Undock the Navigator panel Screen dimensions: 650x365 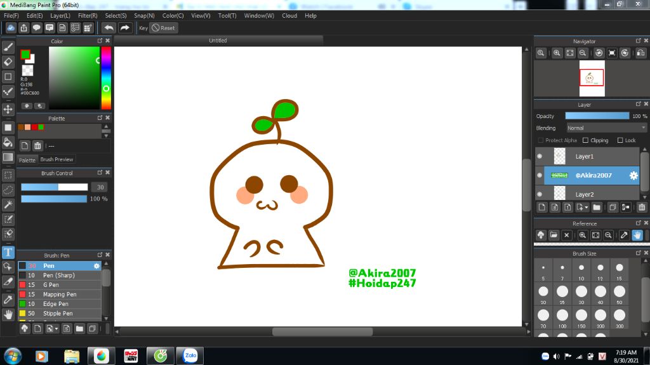pos(639,41)
